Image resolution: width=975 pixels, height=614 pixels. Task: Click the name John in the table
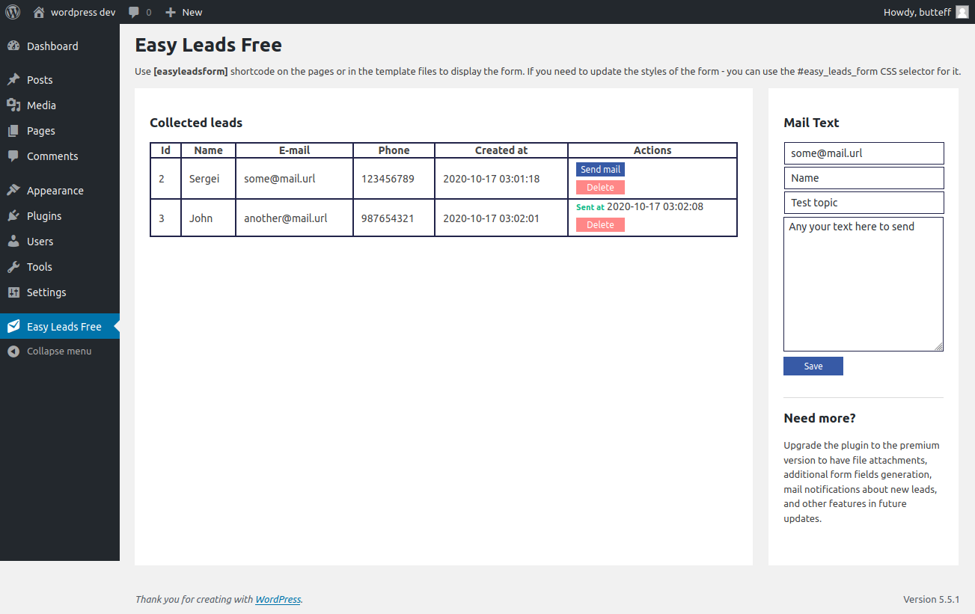[201, 218]
